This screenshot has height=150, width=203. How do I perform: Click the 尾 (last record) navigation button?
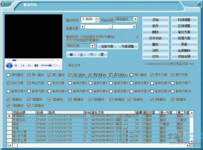click(x=102, y=55)
